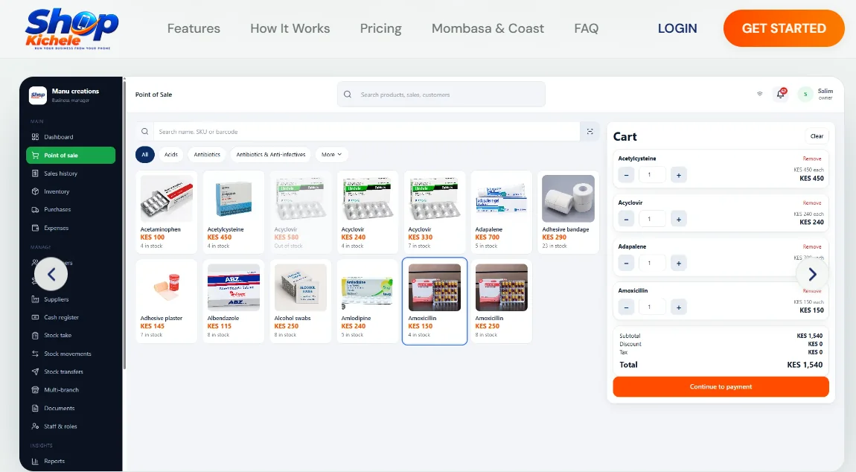Image resolution: width=856 pixels, height=472 pixels.
Task: Go to previous slide arrow
Action: pos(51,274)
